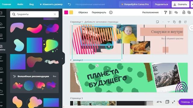Click the undo arrow icon
This screenshot has height=108, width=193.
(x=69, y=4)
